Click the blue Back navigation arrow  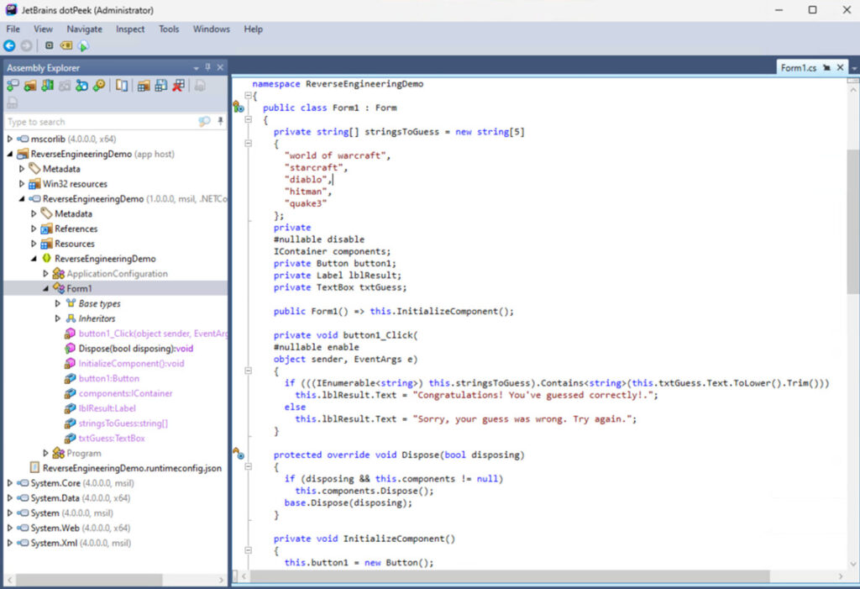point(9,45)
